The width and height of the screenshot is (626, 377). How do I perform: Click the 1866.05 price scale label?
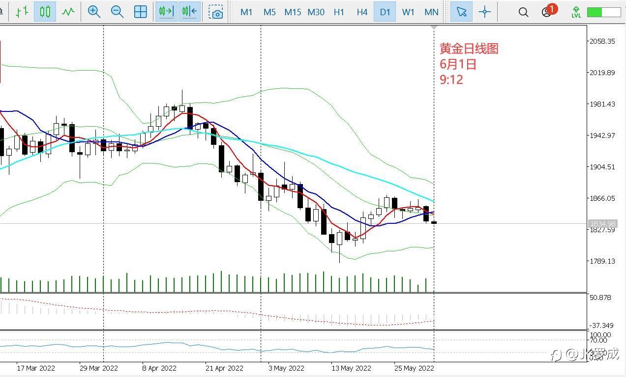(602, 198)
